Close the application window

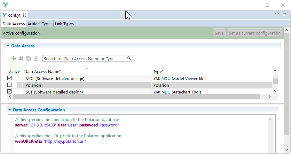pyautogui.click(x=283, y=5)
